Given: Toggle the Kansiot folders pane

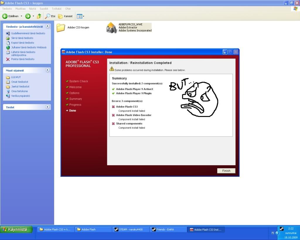Looking at the screenshot, I should click(x=65, y=16).
